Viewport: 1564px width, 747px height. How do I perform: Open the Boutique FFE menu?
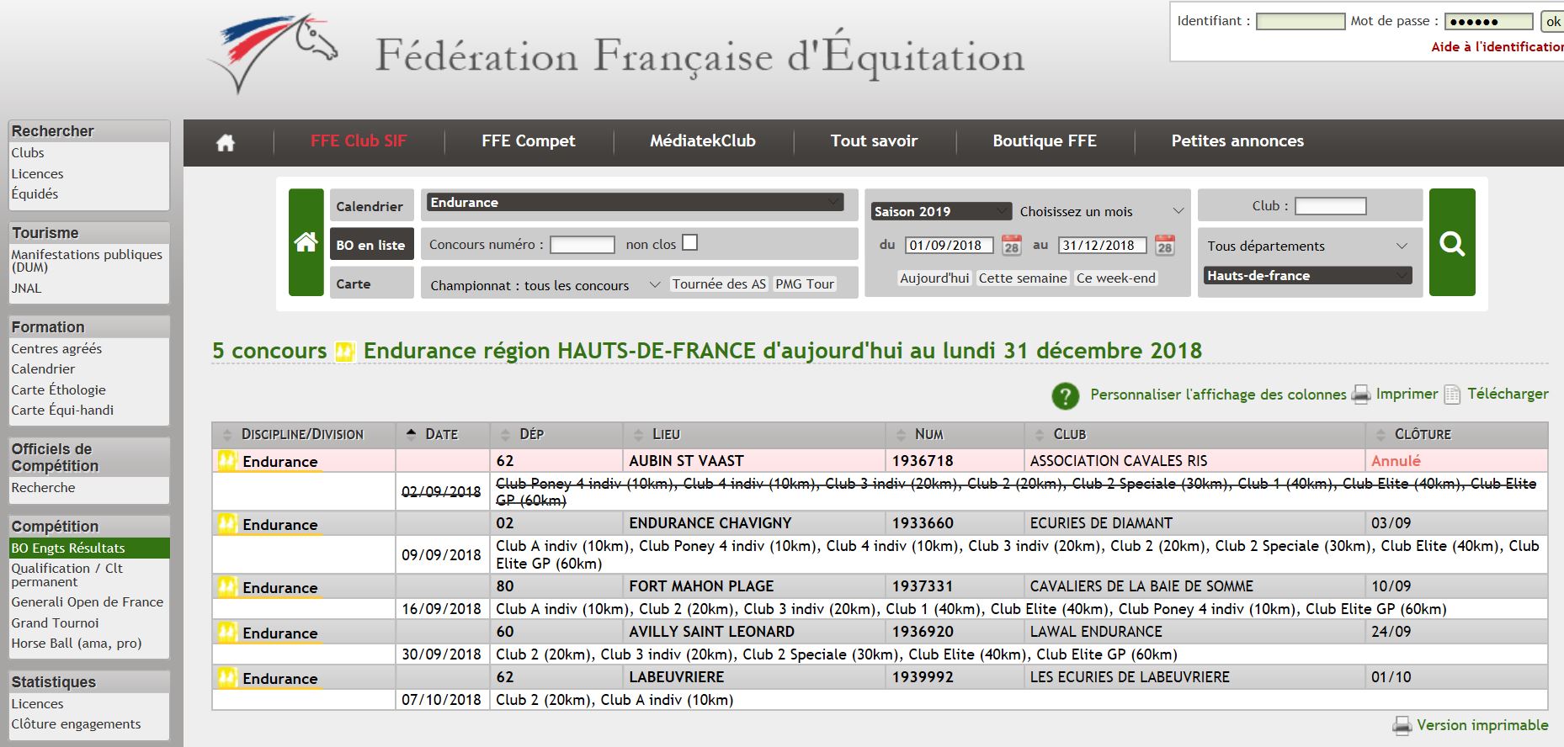tap(1045, 141)
